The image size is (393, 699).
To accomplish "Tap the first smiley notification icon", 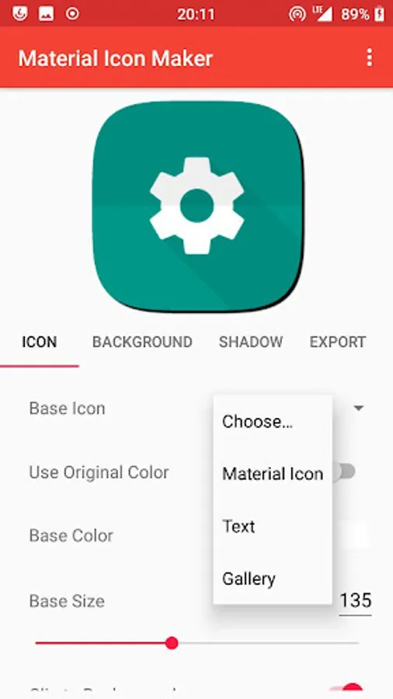I will pyautogui.click(x=19, y=14).
